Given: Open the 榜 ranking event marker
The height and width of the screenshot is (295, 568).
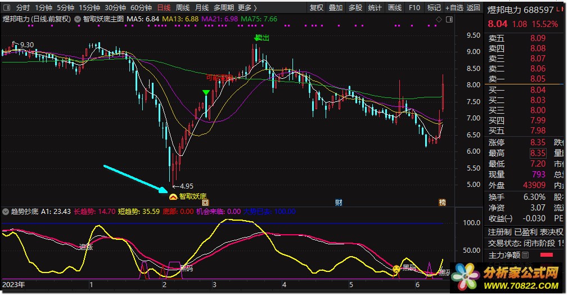Looking at the screenshot, I should coord(442,203).
